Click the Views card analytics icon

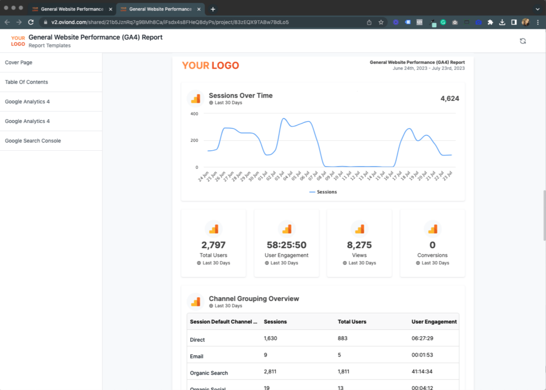point(359,229)
